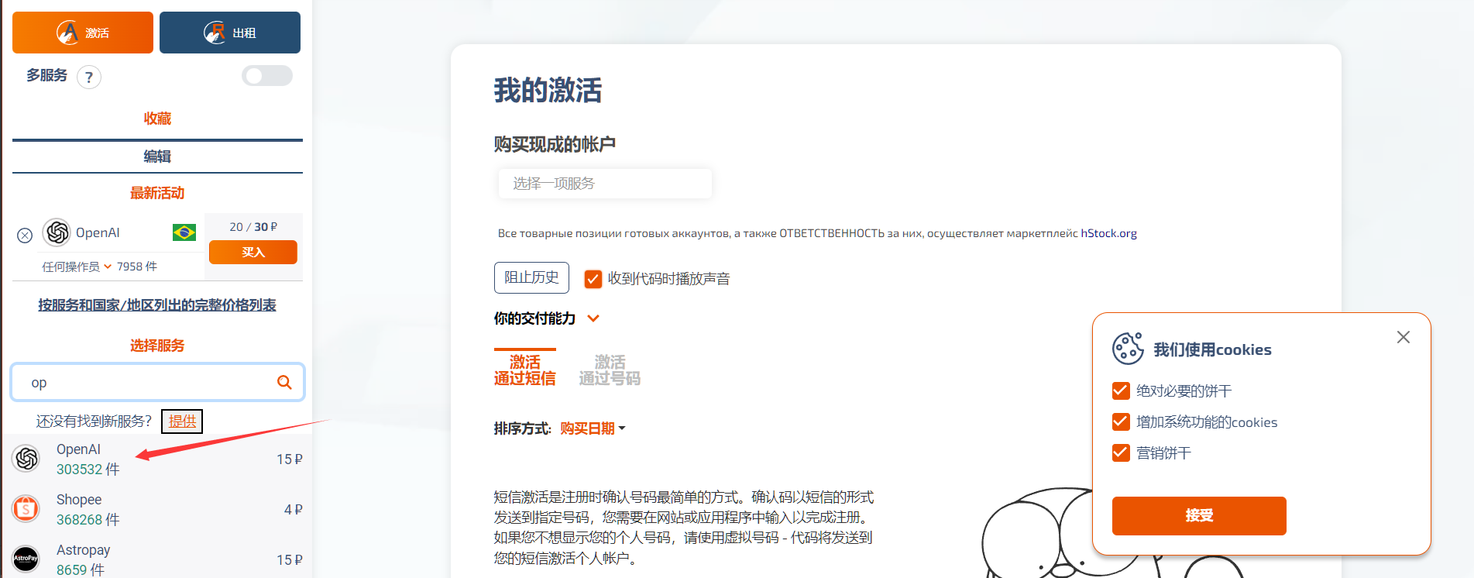Uncheck the 营销饼干 cookie checkbox
The width and height of the screenshot is (1474, 578).
pos(1121,452)
